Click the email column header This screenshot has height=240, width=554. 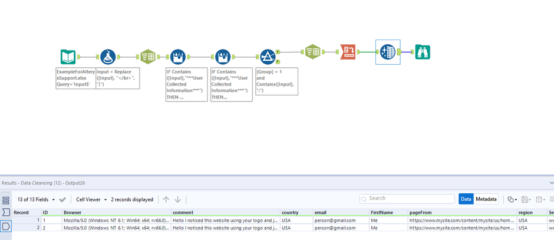tap(341, 212)
